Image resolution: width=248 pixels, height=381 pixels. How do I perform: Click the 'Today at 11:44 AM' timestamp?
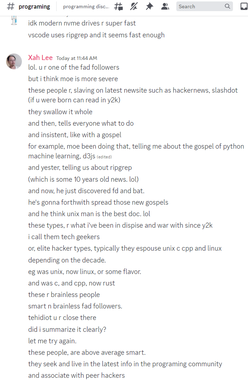(77, 58)
